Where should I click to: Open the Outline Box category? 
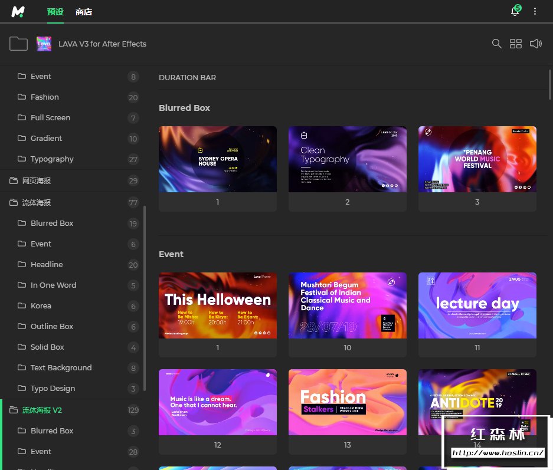52,326
